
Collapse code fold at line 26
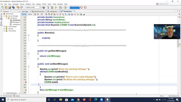29,35
